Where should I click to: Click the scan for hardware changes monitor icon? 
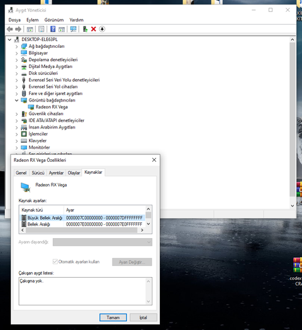pyautogui.click(x=73, y=29)
